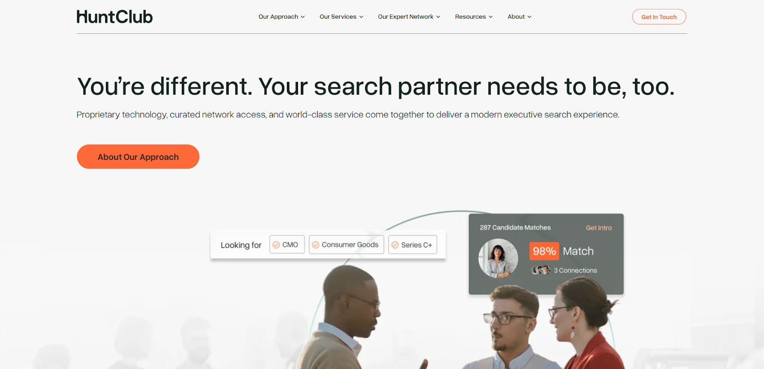This screenshot has width=764, height=369.
Task: Click the Resources dropdown arrow icon
Action: (x=491, y=17)
